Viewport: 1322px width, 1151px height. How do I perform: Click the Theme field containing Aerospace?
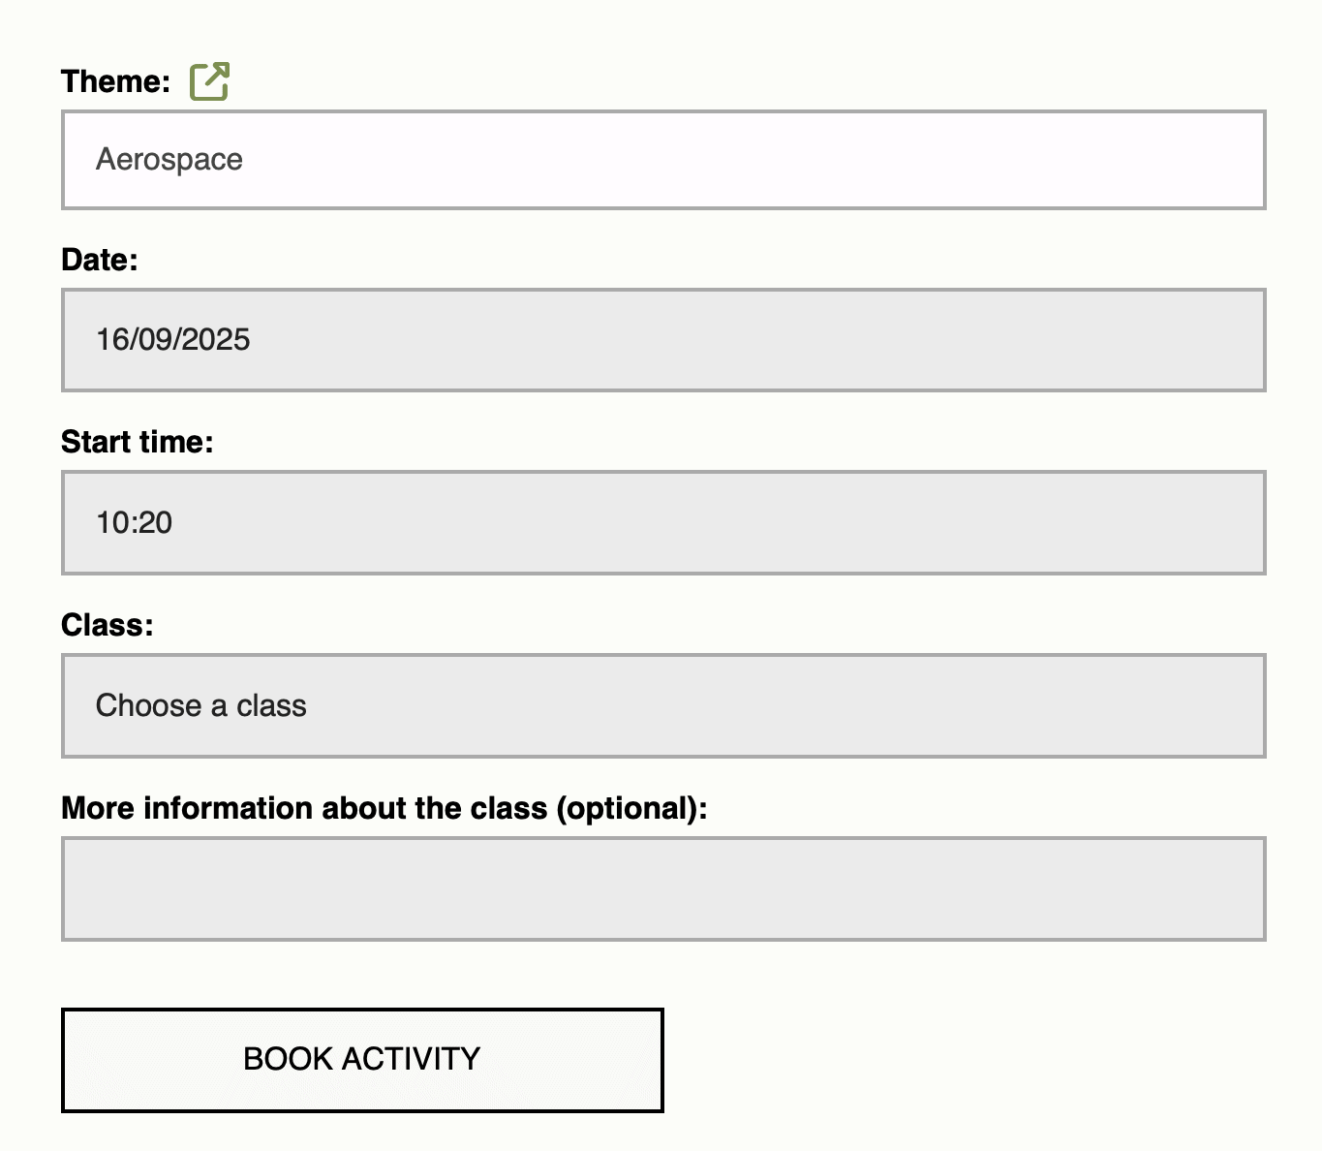click(x=663, y=160)
